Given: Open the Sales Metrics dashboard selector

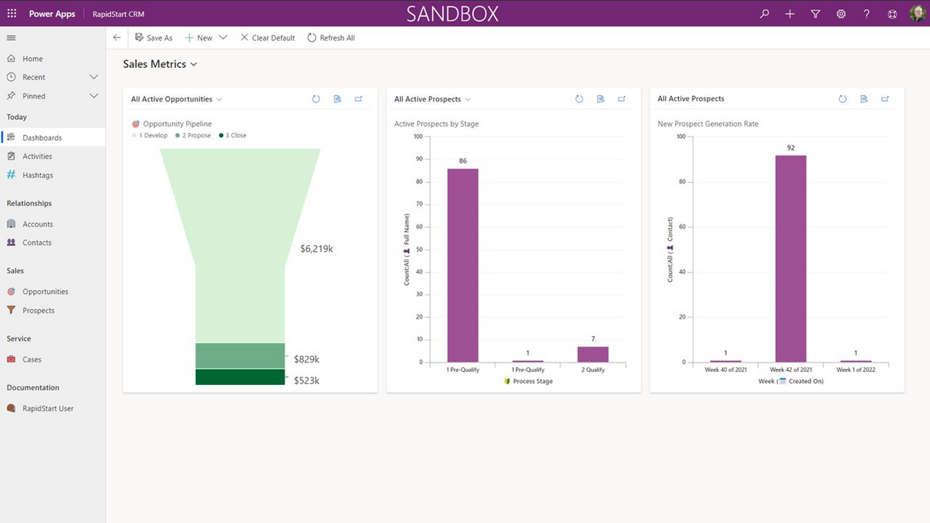Looking at the screenshot, I should click(160, 64).
